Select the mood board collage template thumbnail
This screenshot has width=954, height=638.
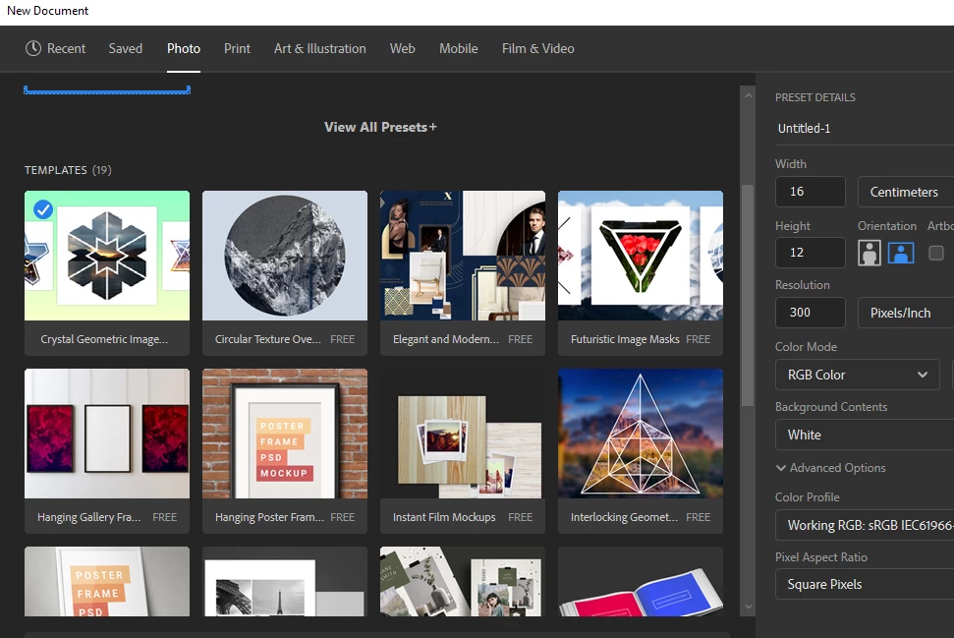(x=463, y=581)
